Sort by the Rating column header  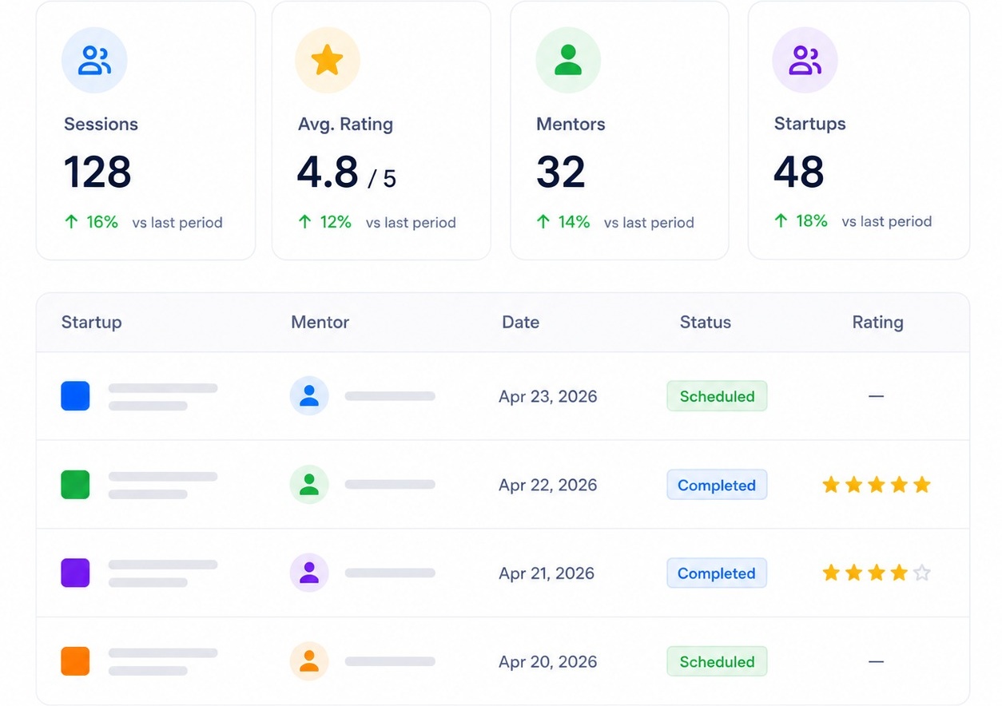coord(877,323)
